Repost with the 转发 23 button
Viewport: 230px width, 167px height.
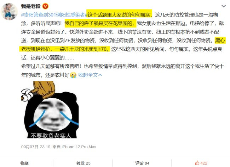pos(83,163)
